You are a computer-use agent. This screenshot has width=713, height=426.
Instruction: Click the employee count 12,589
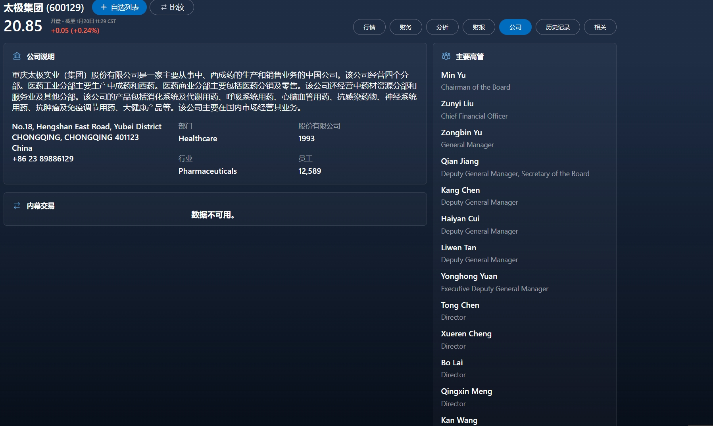pyautogui.click(x=310, y=171)
